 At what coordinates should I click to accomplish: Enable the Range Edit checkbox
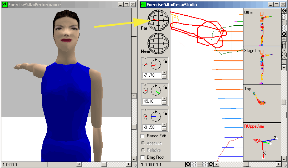point(143,136)
